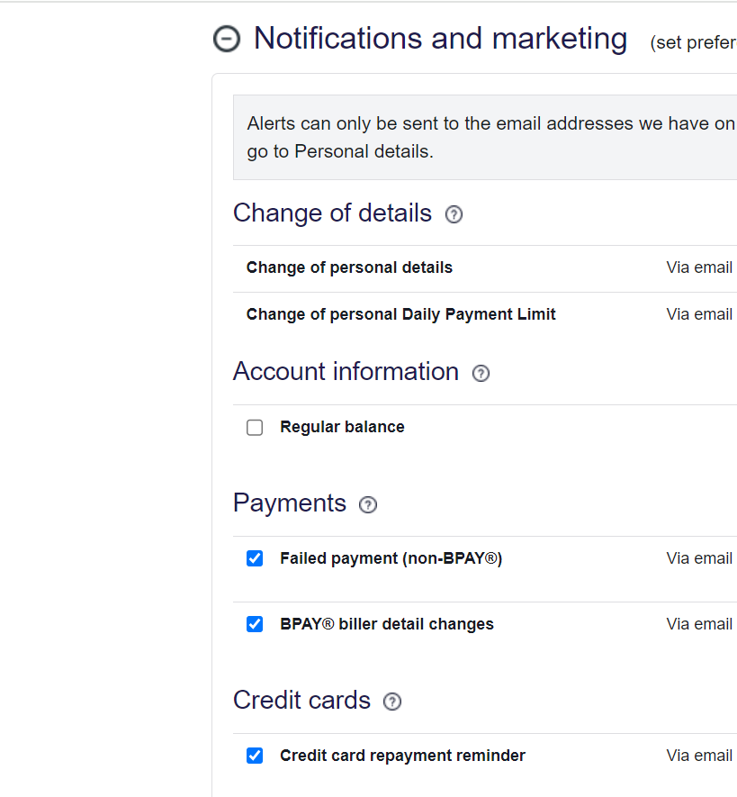Enable the Regular balance checkbox
This screenshot has width=737, height=797.
tap(255, 428)
